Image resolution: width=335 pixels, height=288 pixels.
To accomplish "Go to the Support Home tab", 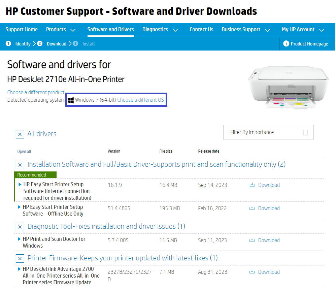I will tap(22, 30).
